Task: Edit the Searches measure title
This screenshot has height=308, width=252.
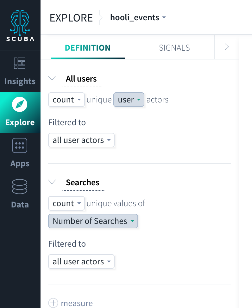Action: (x=83, y=182)
